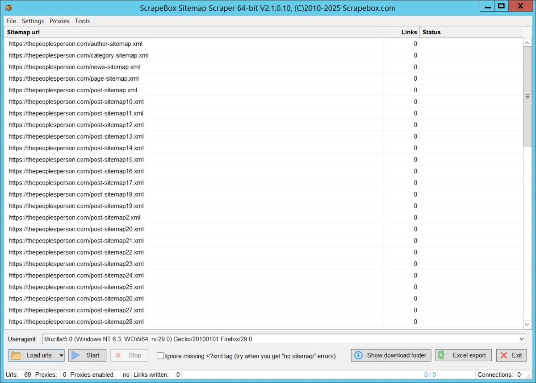The image size is (536, 383).
Task: Click the Show download folder button label
Action: coord(397,355)
